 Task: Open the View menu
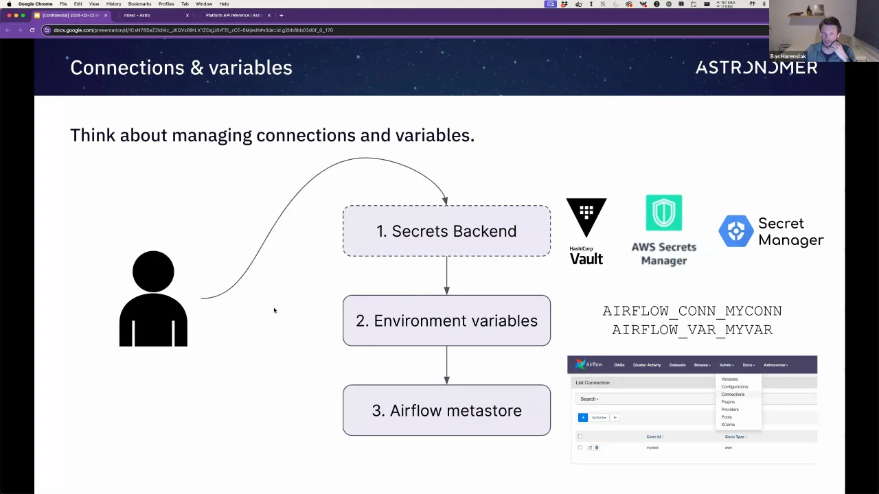coord(94,4)
